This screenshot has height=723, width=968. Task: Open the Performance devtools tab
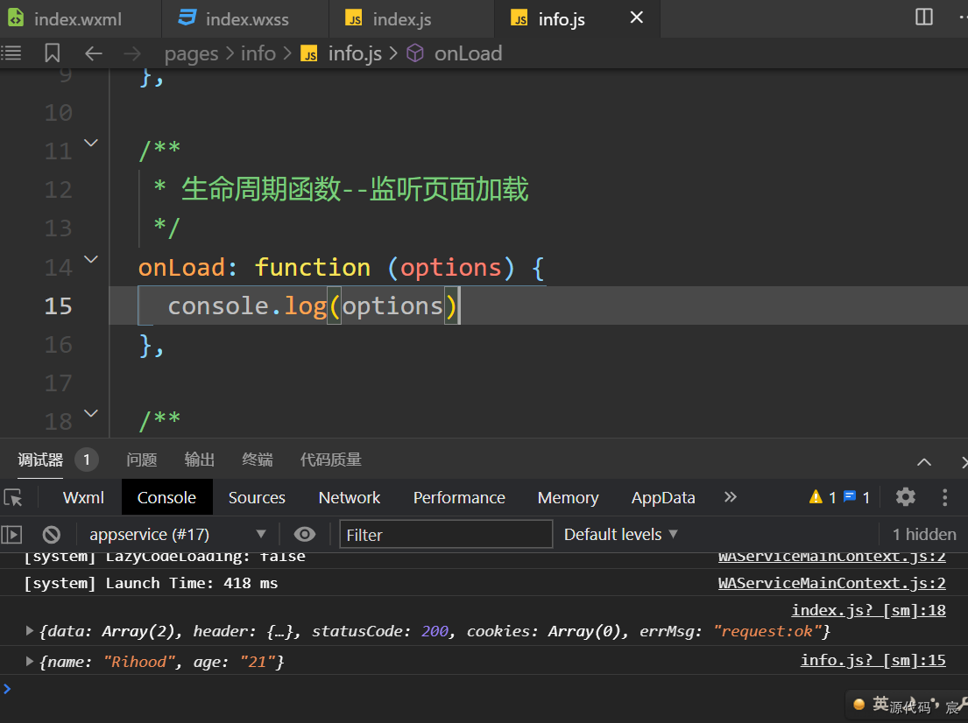459,497
